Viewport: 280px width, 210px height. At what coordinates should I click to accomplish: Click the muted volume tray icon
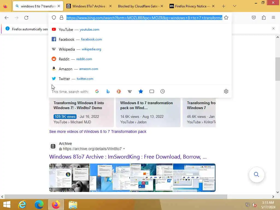254,205
